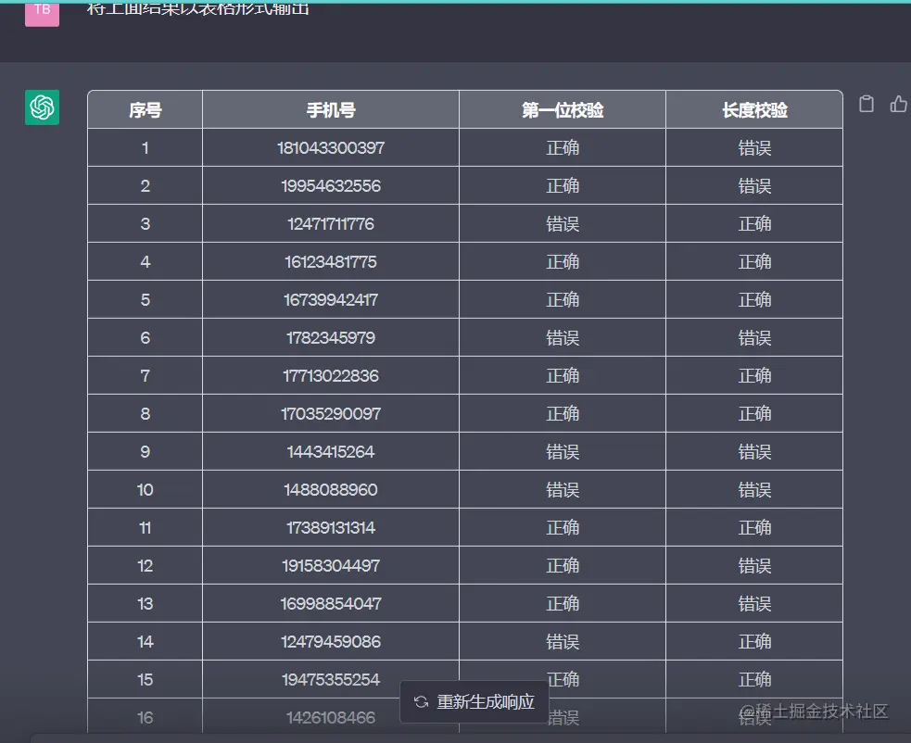Image resolution: width=911 pixels, height=743 pixels.
Task: Select phone number 12471711776
Action: tap(331, 224)
